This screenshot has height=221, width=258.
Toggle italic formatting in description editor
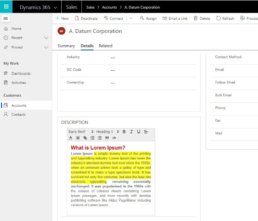click(x=131, y=132)
